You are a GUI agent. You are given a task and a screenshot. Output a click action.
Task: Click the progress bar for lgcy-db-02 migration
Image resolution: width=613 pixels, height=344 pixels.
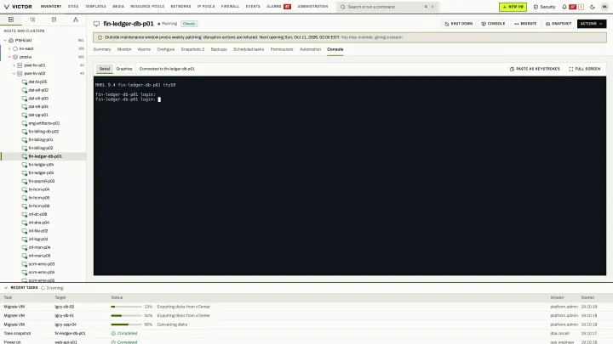click(126, 307)
